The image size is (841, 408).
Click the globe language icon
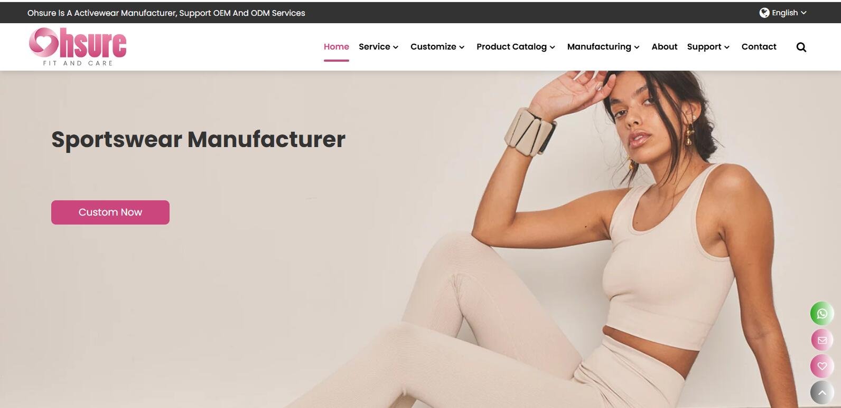pos(764,13)
